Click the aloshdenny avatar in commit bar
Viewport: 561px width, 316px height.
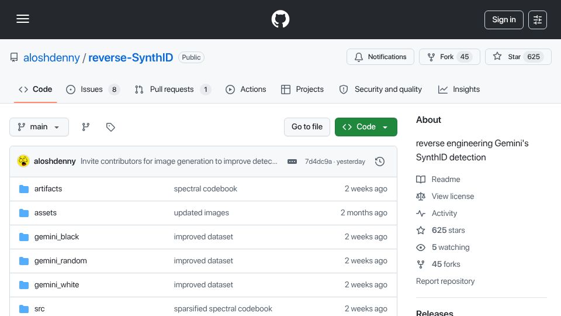point(23,162)
